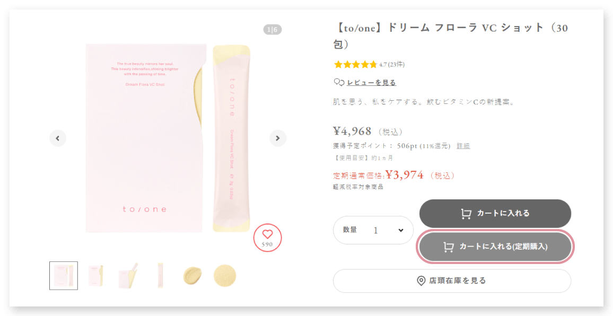Click the map pin icon for store stock
613x316 pixels.
click(421, 281)
